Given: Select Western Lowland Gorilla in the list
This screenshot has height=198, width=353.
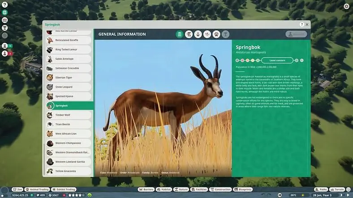Looking at the screenshot, I should click(x=69, y=162).
